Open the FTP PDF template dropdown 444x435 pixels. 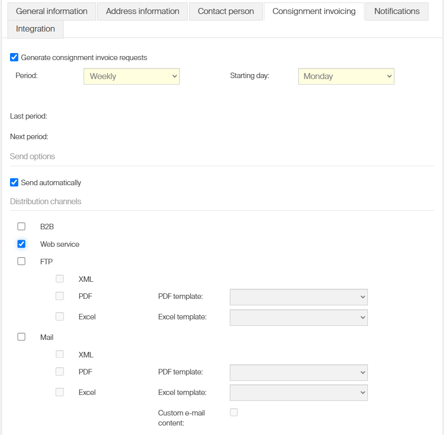(x=298, y=297)
